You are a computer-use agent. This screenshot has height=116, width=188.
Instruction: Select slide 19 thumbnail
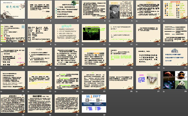pos(121,57)
